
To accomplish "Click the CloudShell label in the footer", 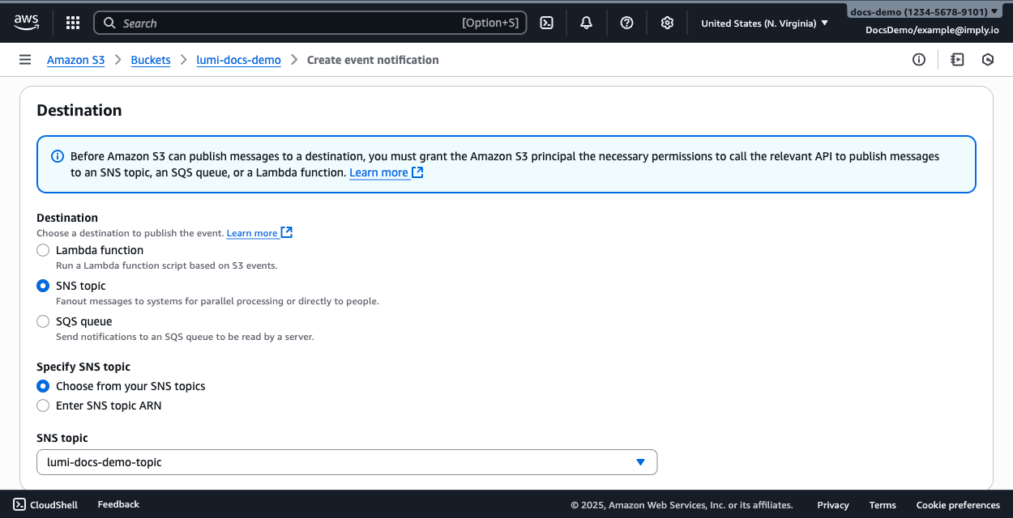I will [x=53, y=505].
